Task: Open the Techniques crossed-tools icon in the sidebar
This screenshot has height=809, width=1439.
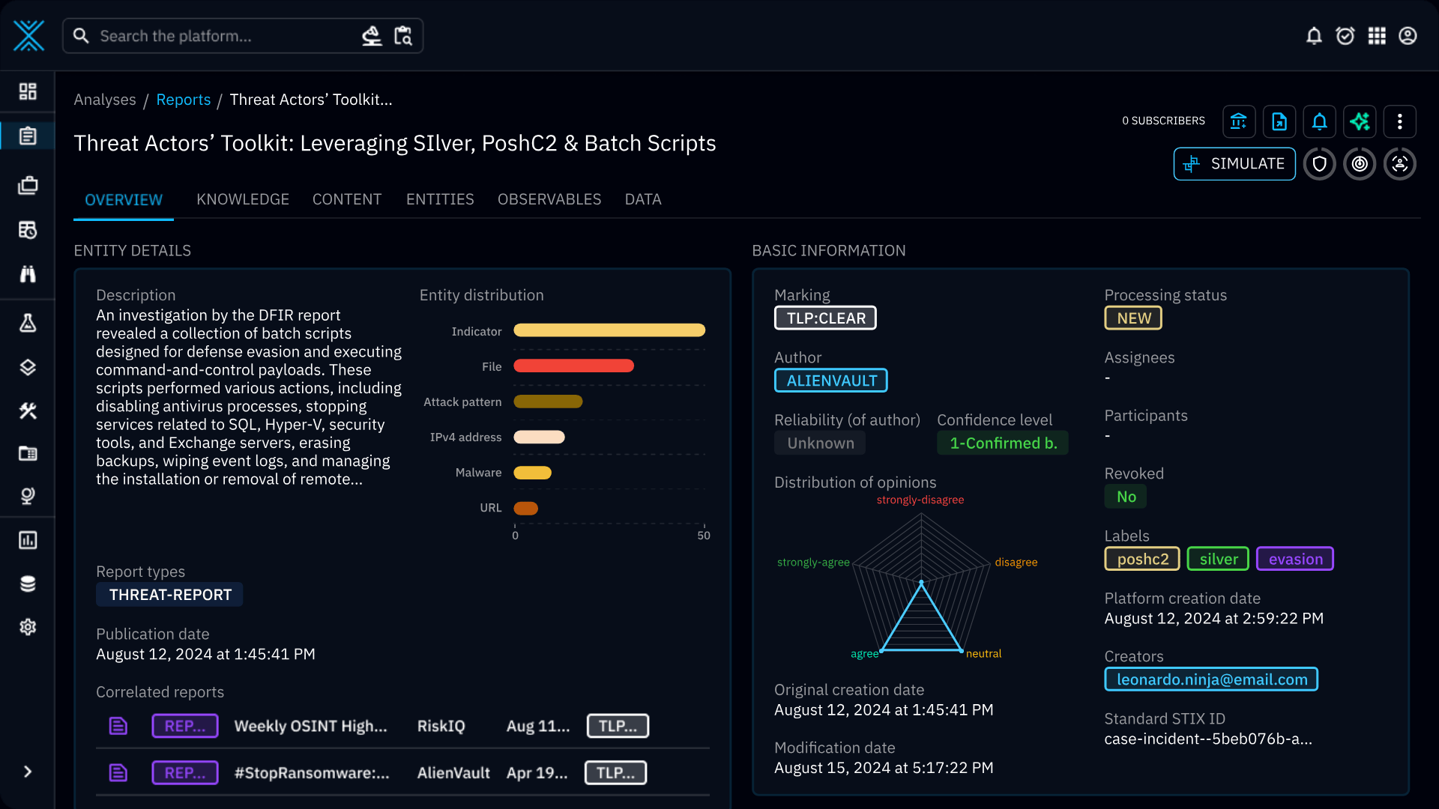Action: (28, 410)
